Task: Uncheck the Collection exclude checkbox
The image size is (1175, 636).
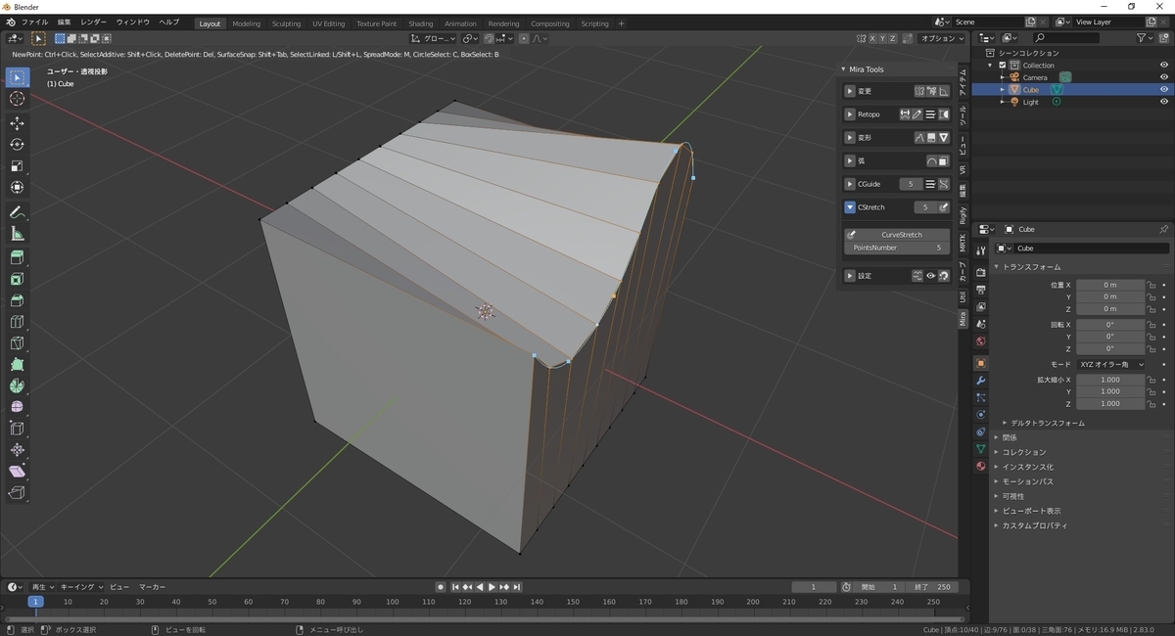Action: tap(1003, 65)
